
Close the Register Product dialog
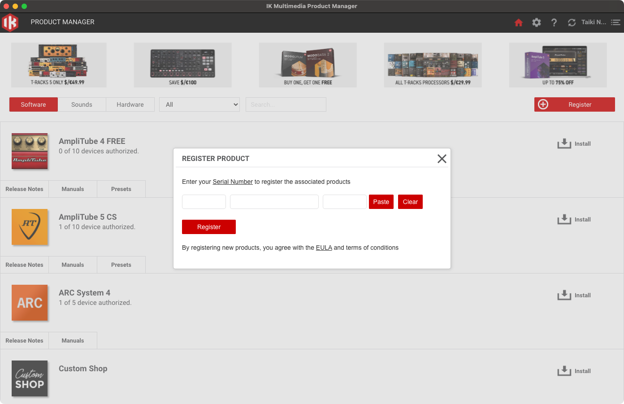coord(442,159)
